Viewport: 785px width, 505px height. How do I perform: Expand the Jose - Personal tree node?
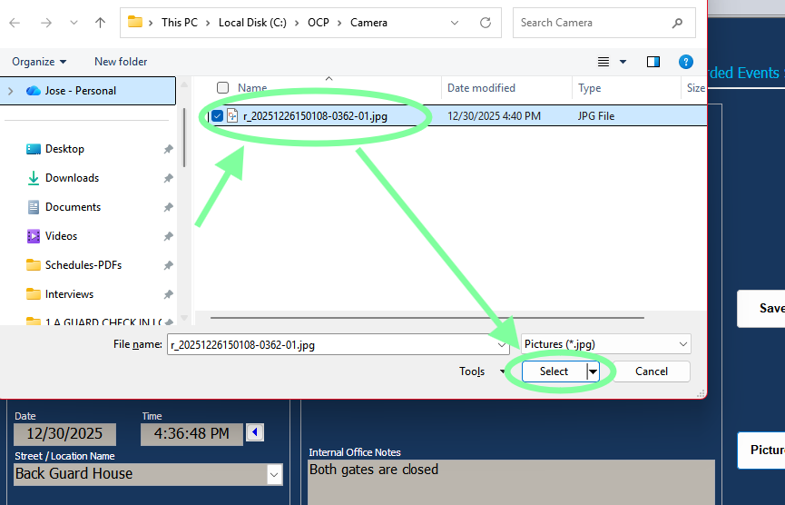point(11,91)
